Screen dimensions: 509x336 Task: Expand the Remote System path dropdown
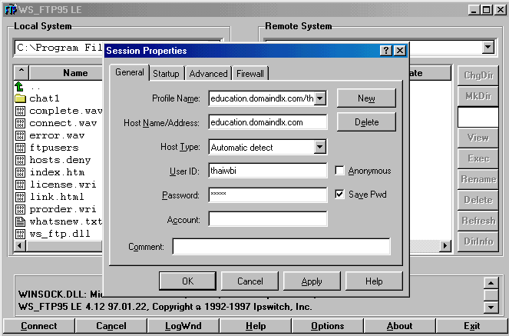coord(488,48)
